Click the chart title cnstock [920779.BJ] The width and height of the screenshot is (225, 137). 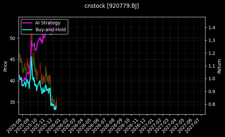112,6
